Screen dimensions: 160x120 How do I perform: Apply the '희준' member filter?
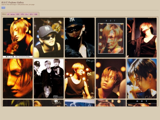tap(18, 14)
